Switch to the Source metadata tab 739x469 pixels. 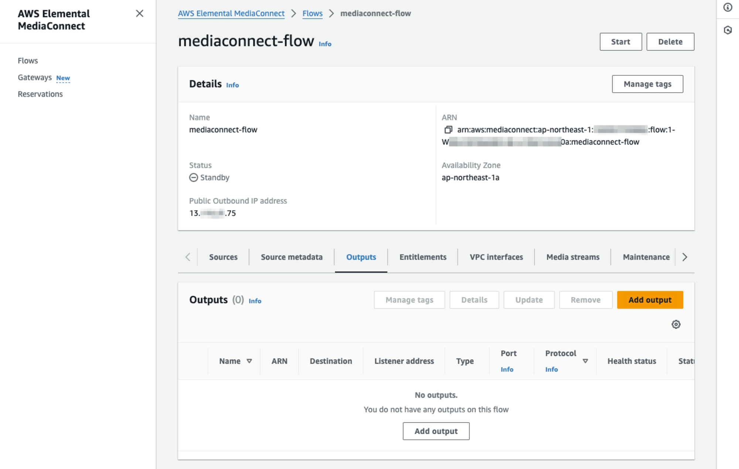292,257
